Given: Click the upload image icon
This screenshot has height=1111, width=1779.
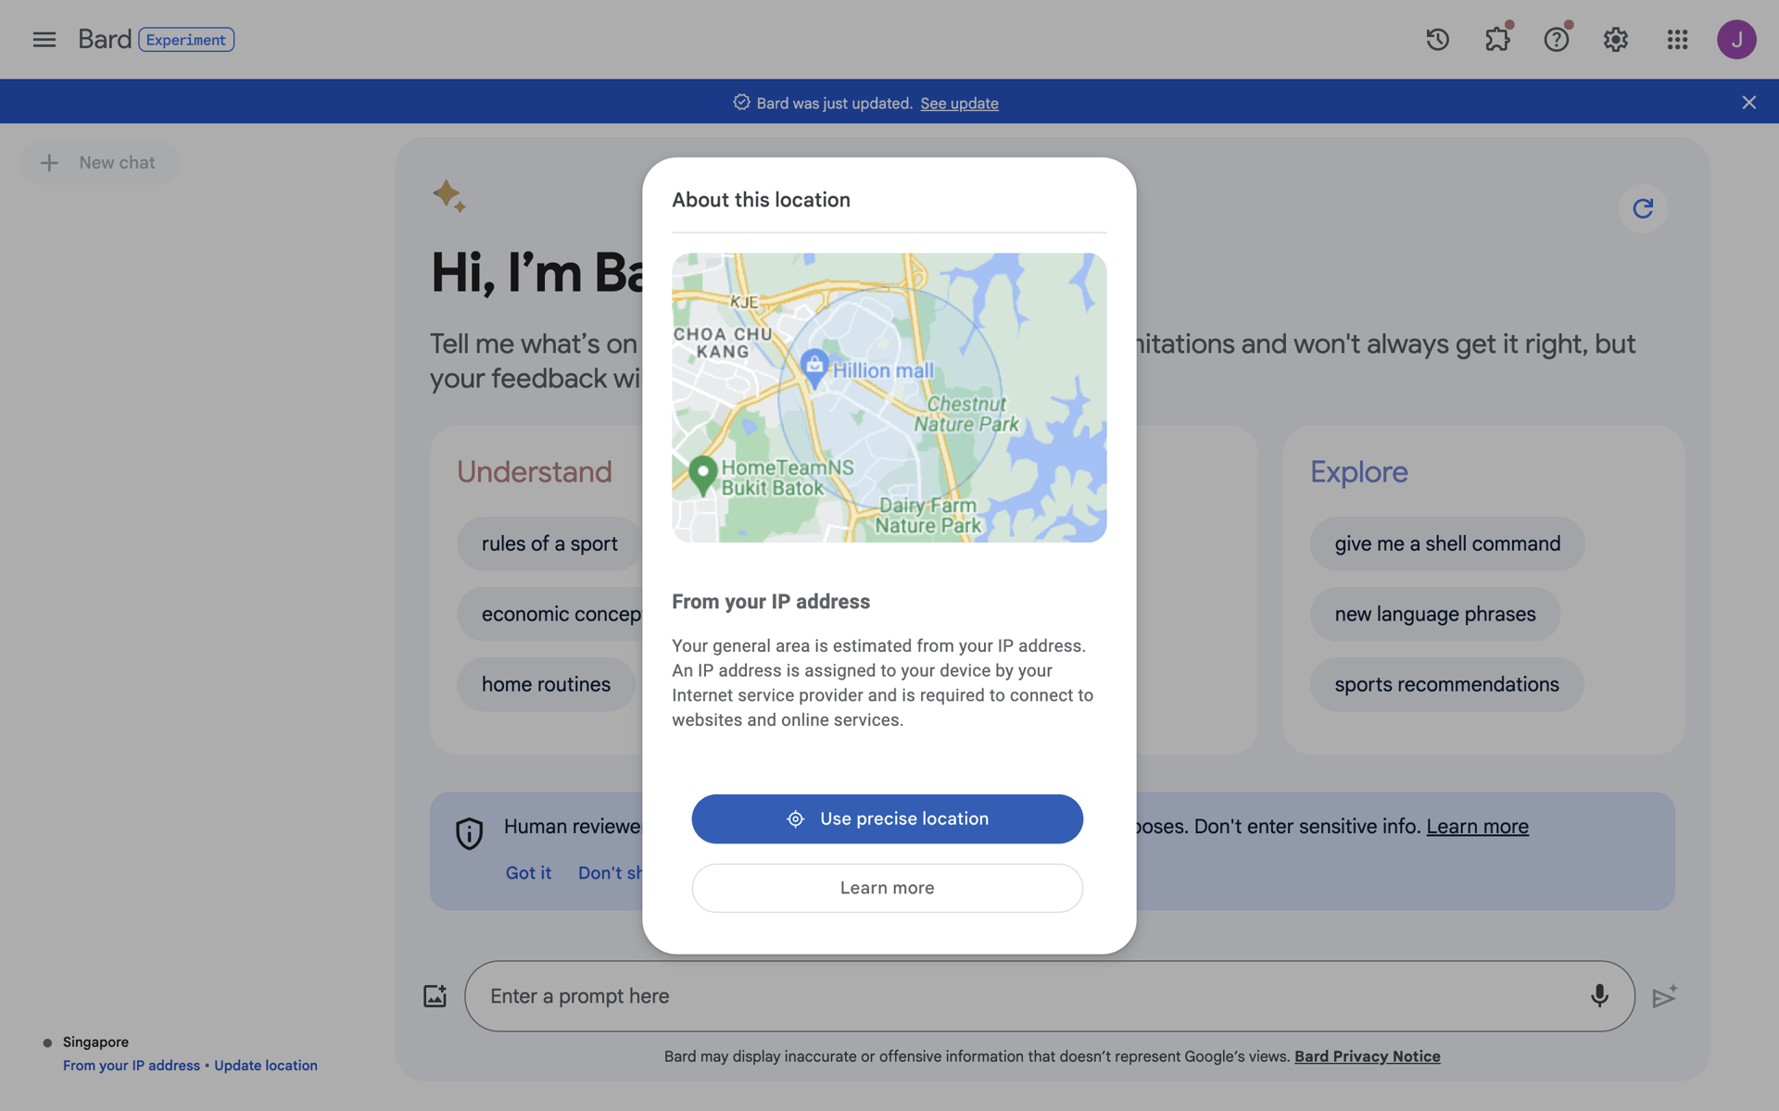Looking at the screenshot, I should (x=435, y=996).
